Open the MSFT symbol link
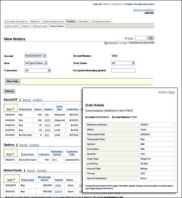The width and height of the screenshot is (182, 198). point(48,120)
